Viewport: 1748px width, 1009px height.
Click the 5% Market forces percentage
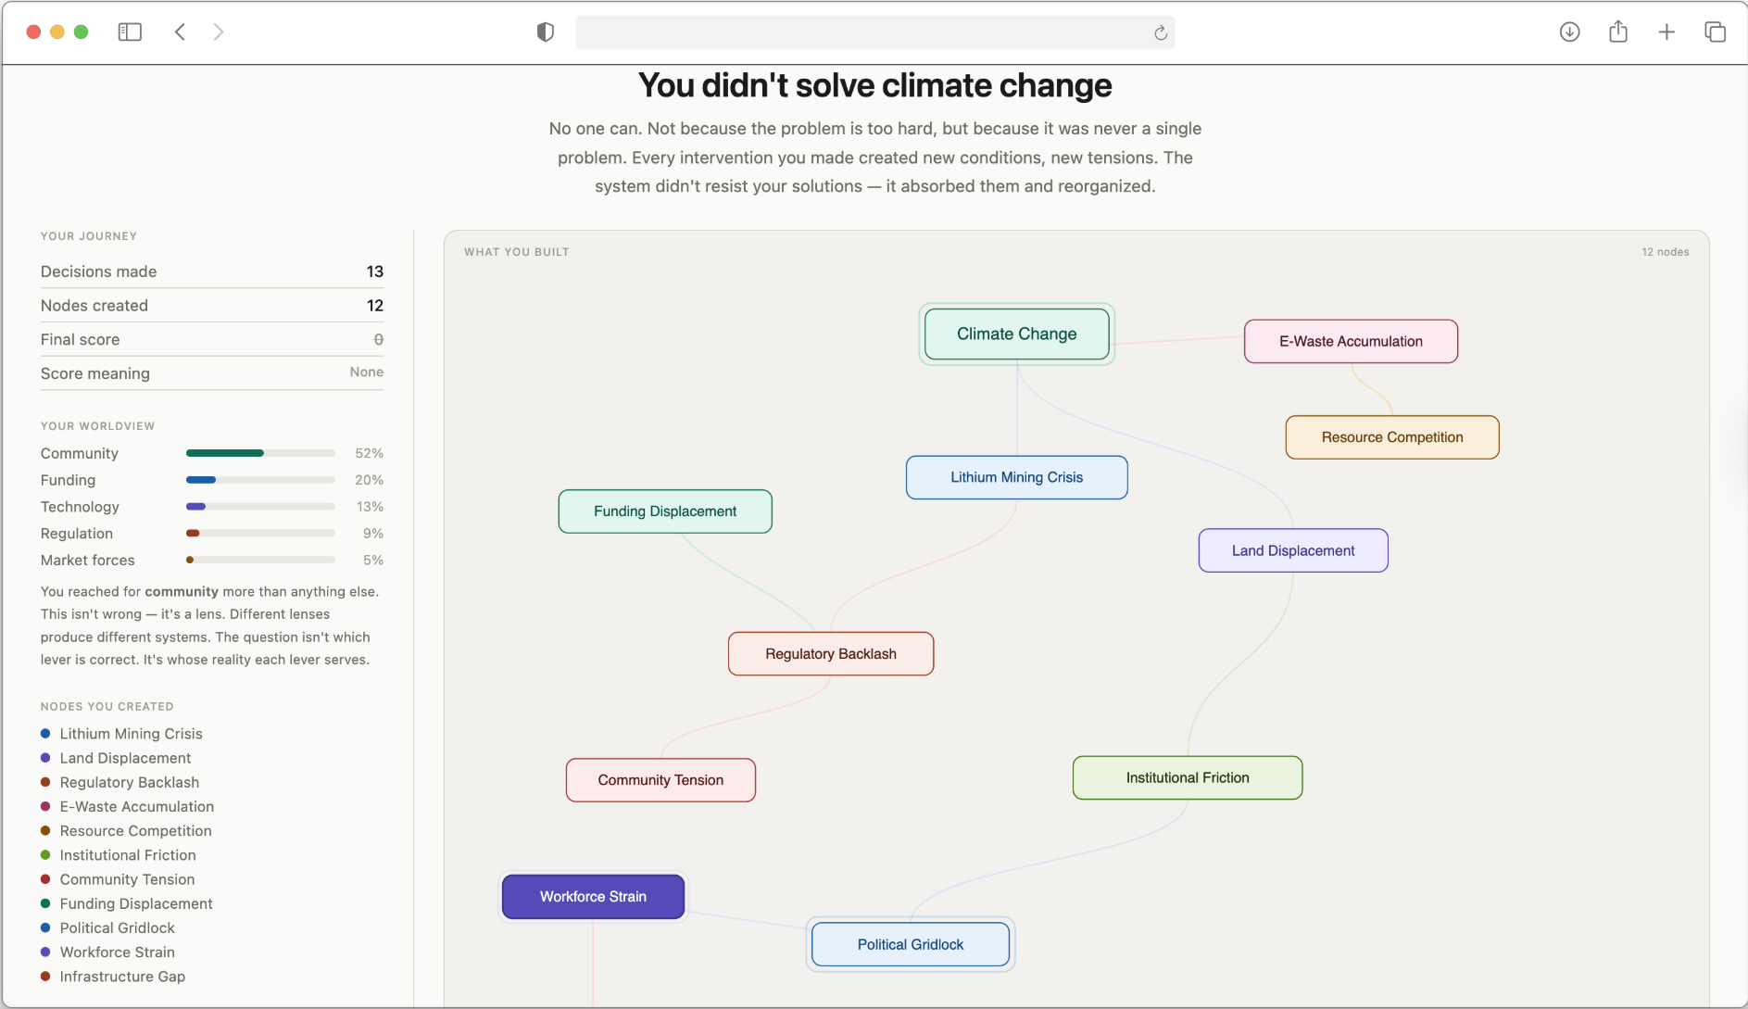373,560
